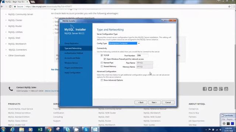
Task: Select Accounts and Roles step in sidebar
Action: click(72, 58)
